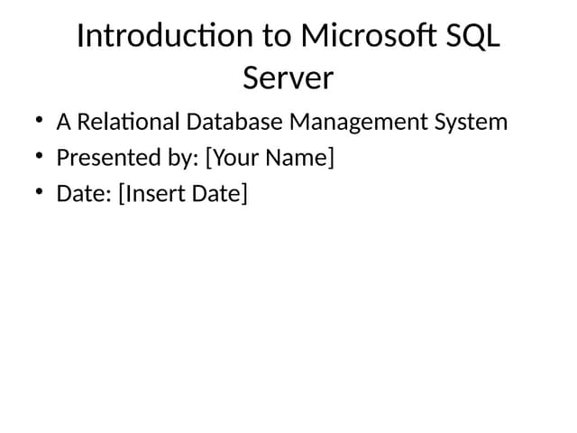577x433 pixels.
Task: Click the [Your Name] placeholder
Action: (270, 159)
